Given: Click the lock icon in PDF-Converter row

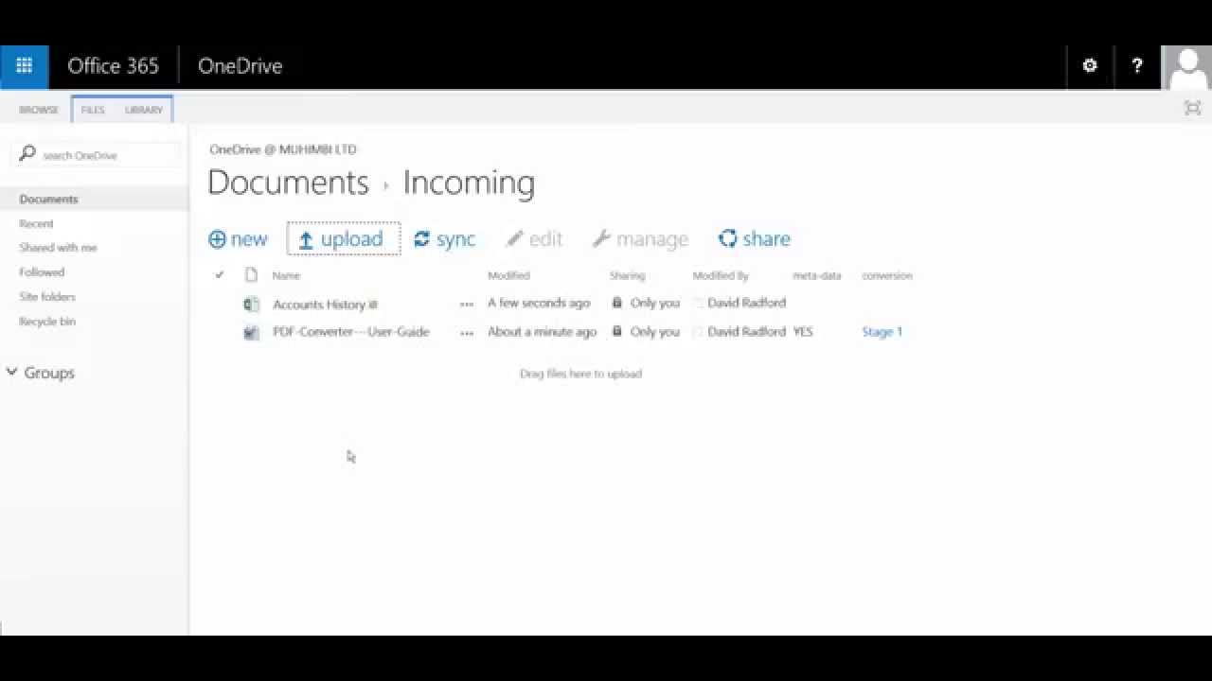Looking at the screenshot, I should point(617,331).
